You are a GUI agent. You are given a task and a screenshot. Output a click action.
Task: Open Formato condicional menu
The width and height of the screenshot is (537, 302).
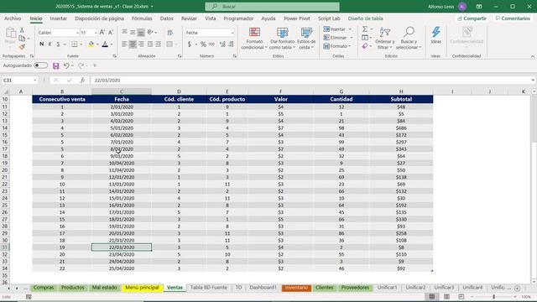point(254,39)
